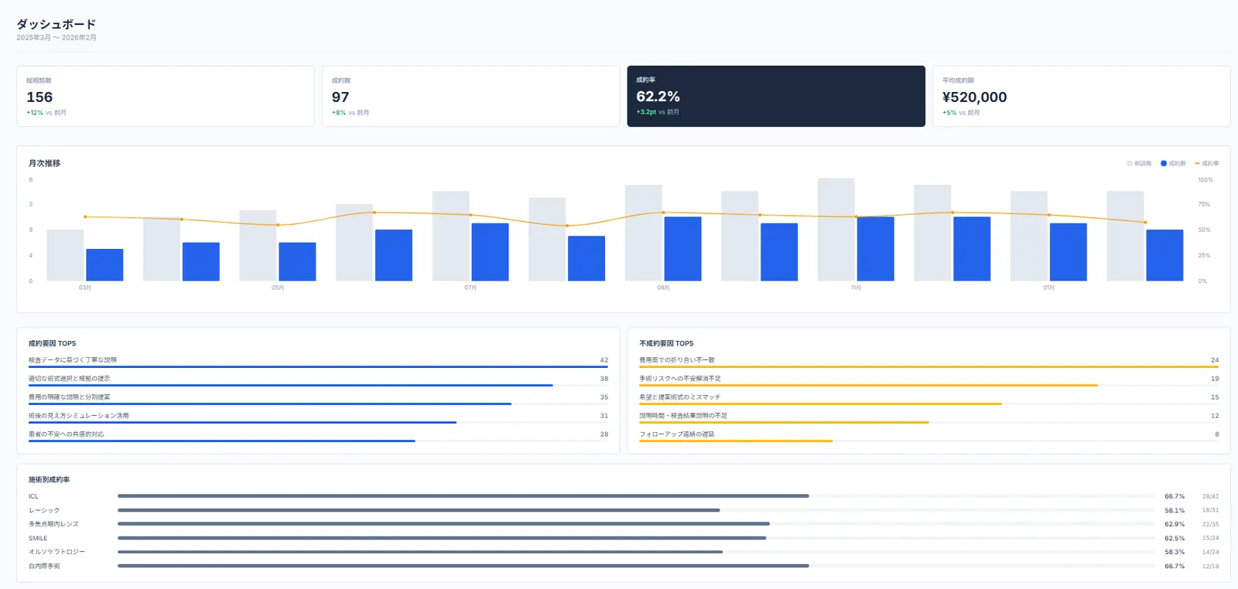Open the 平均成約額 ¥520,000 card
The image size is (1238, 589).
[1082, 96]
